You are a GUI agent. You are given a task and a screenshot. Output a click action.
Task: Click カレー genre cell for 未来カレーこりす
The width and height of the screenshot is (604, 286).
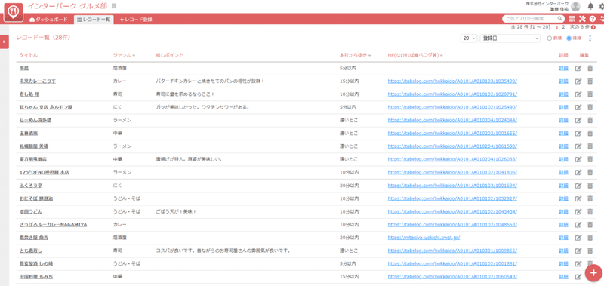tap(119, 81)
